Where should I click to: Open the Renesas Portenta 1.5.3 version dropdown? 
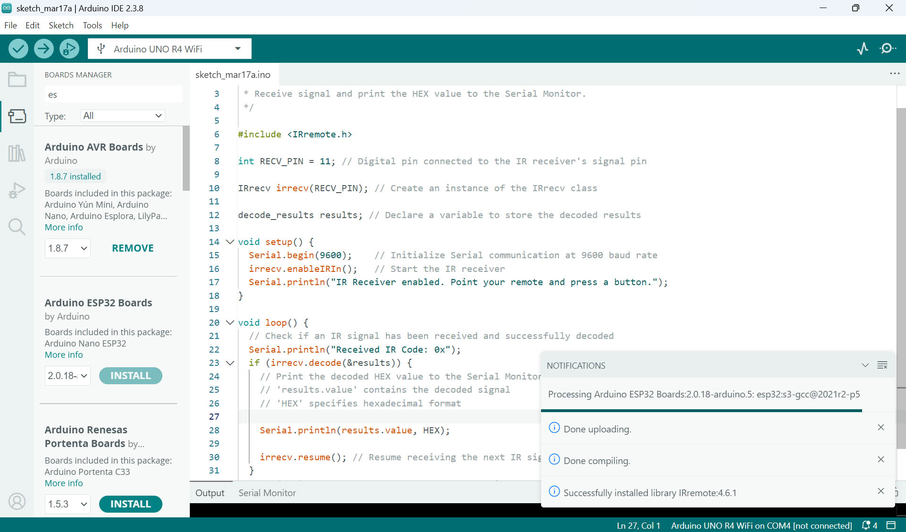(x=68, y=504)
